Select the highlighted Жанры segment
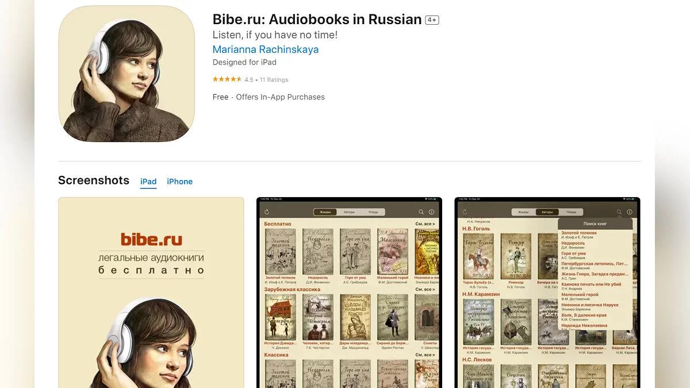690x388 pixels. [325, 212]
